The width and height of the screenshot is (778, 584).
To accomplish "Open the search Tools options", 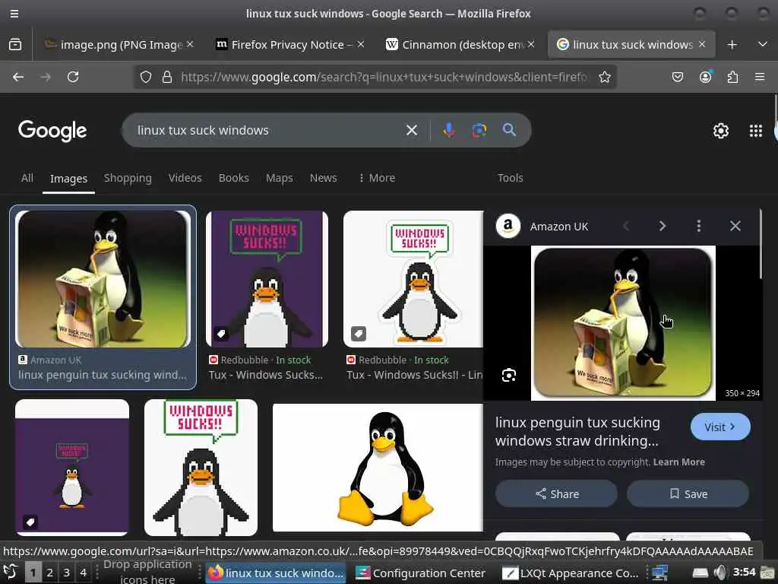I will (x=510, y=178).
